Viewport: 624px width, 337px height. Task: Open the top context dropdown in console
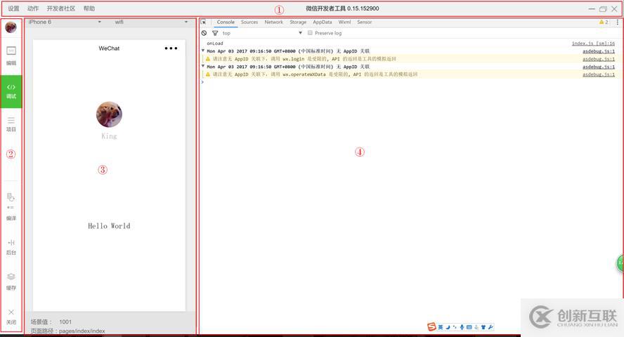click(262, 33)
